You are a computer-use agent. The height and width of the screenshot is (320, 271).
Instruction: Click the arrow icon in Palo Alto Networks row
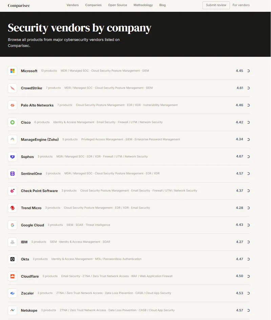pos(248,105)
